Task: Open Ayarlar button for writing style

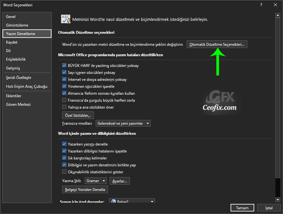Action: pos(120,181)
